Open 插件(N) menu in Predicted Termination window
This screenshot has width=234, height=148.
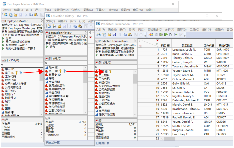tap(207, 30)
